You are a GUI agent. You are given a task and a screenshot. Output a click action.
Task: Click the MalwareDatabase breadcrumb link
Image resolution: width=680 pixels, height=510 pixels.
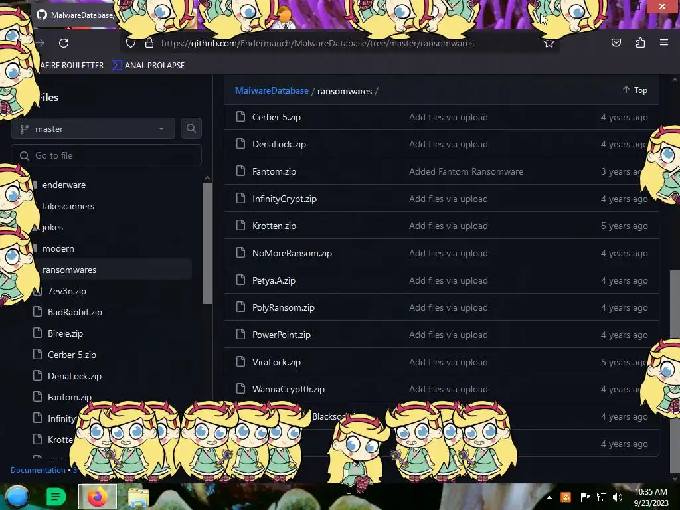click(272, 90)
